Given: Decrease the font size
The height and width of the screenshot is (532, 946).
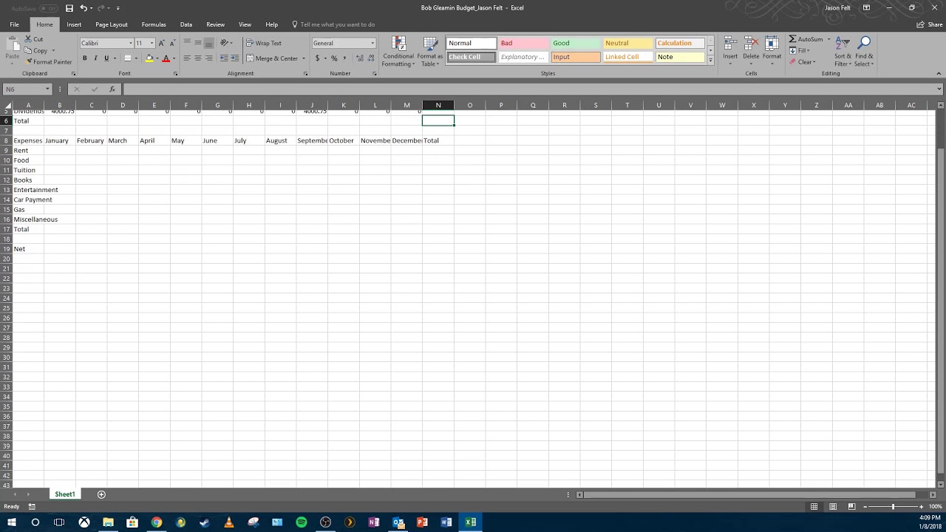Looking at the screenshot, I should point(172,43).
